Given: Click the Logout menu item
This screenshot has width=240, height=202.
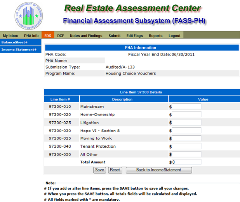Looking at the screenshot, I should [x=174, y=36].
